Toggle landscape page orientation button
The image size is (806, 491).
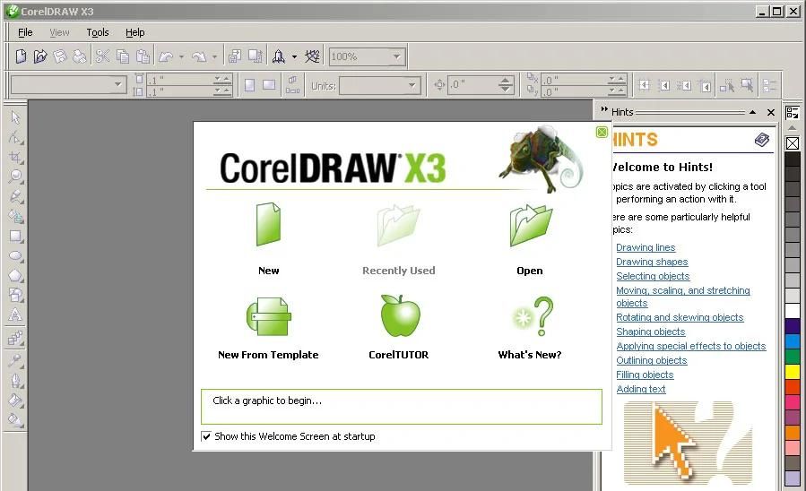(x=269, y=85)
